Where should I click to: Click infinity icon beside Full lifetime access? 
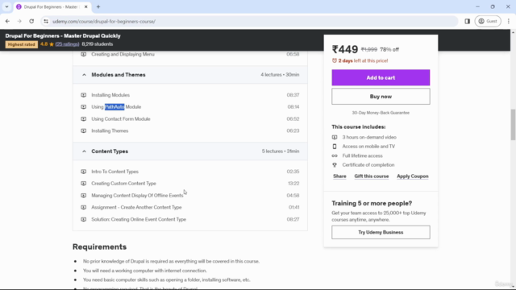335,155
